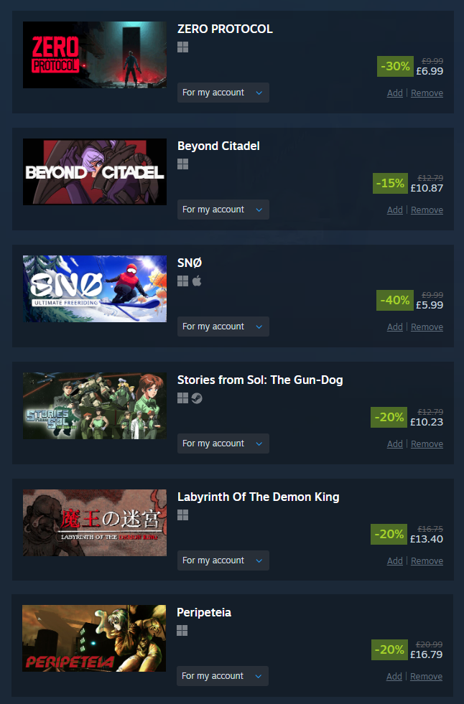Expand purchase option dropdown for SNØ
The image size is (464, 704).
pyautogui.click(x=223, y=327)
